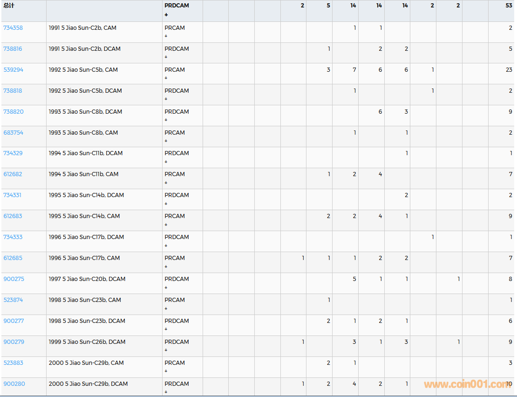517x397 pixels.
Task: Select row total 23 for 1992 CAM
Action: 509,70
